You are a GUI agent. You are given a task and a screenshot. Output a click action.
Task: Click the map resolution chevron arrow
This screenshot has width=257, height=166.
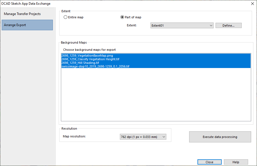pos(164,137)
